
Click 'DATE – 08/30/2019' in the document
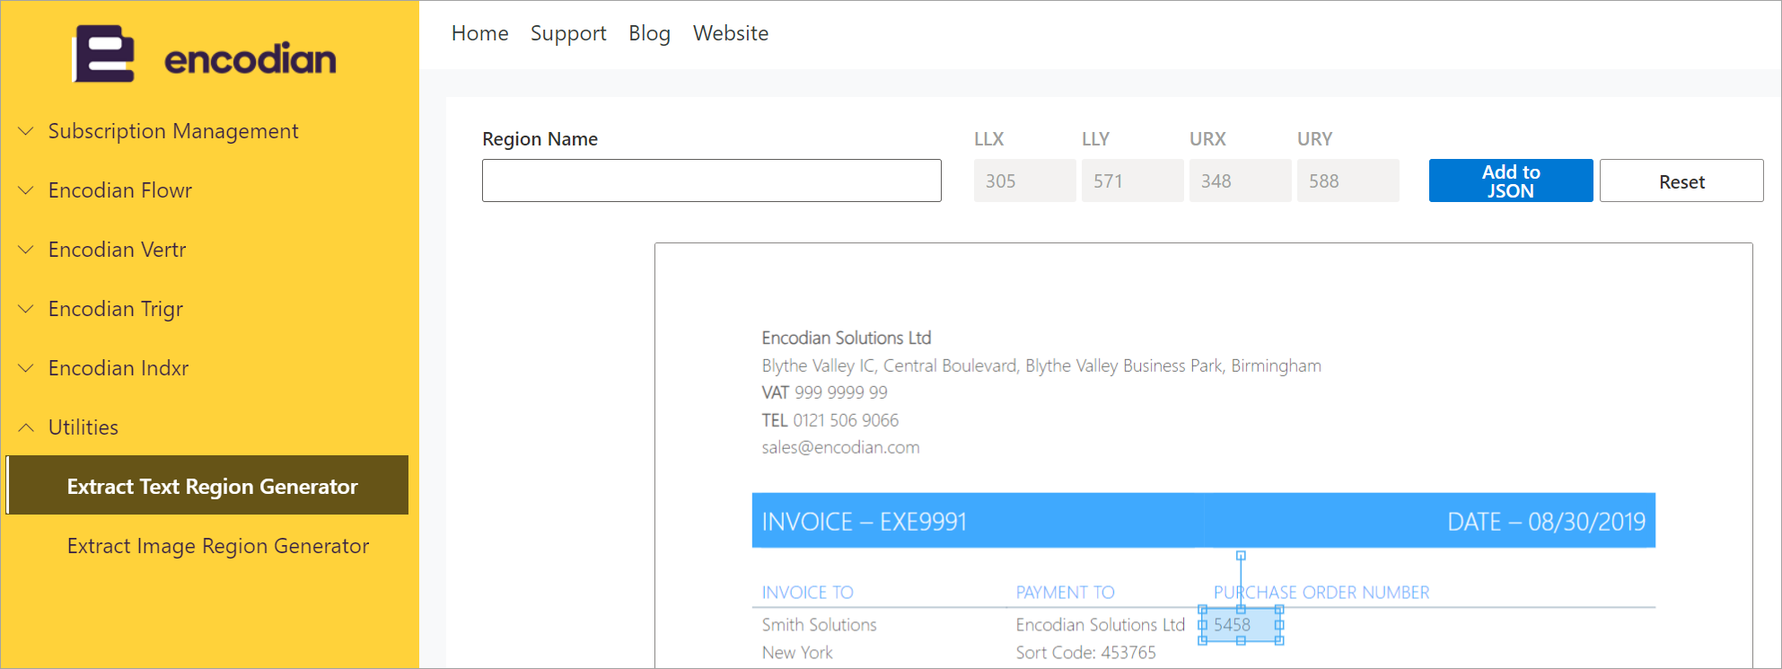[x=1546, y=522]
